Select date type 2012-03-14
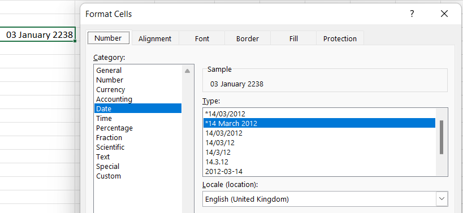 (319, 171)
